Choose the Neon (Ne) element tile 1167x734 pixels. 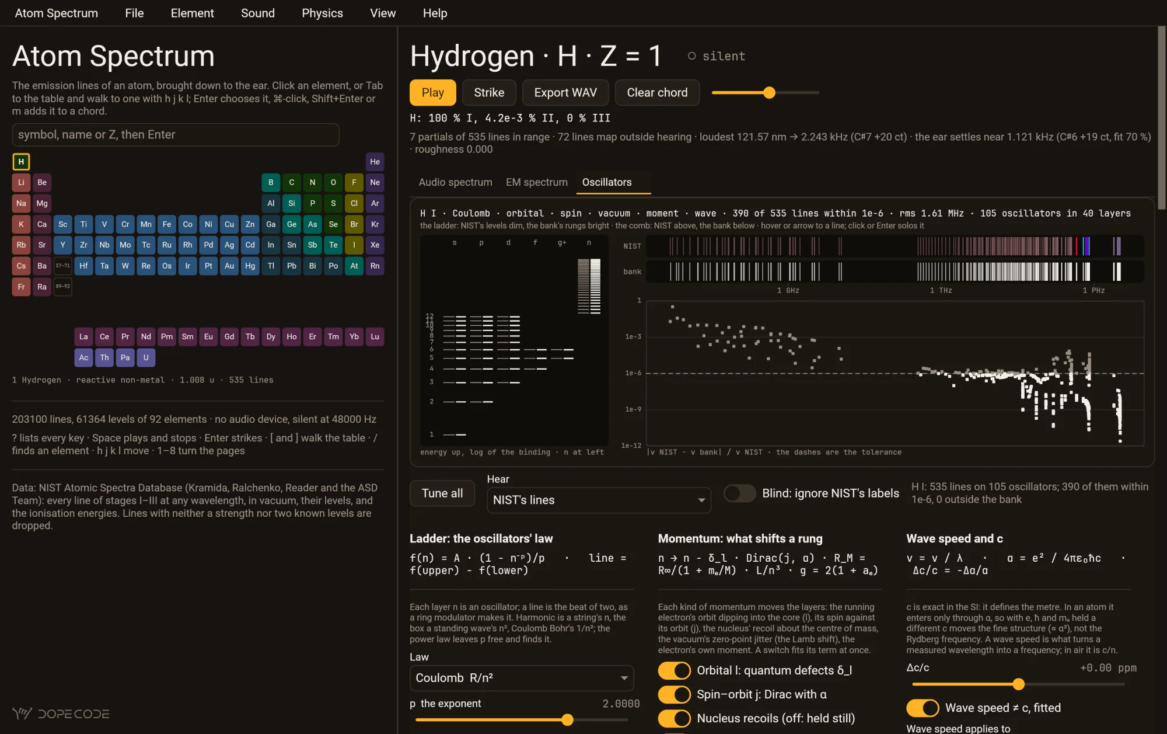(375, 182)
